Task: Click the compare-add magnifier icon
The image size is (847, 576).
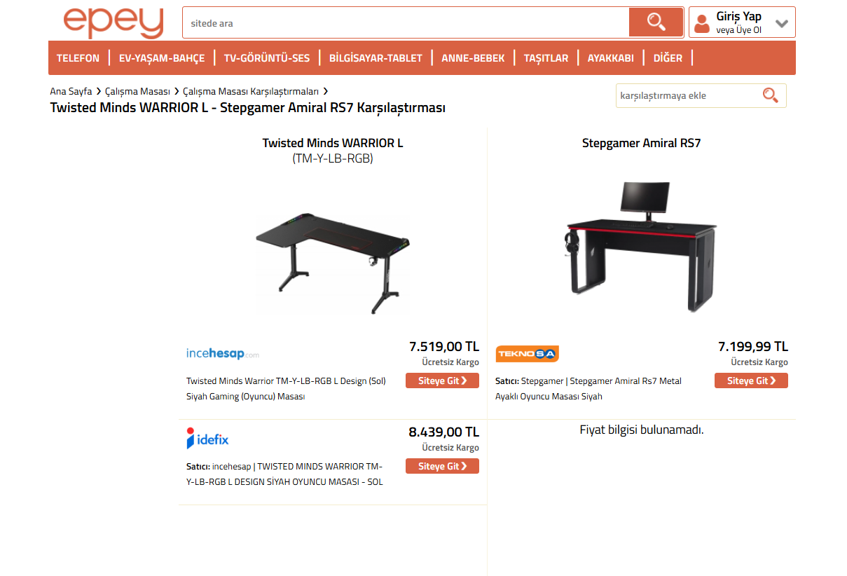Action: click(x=770, y=95)
